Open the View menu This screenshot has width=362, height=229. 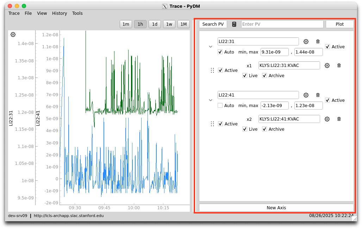coord(42,13)
